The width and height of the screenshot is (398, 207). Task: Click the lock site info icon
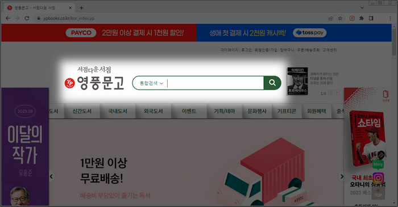[39, 18]
